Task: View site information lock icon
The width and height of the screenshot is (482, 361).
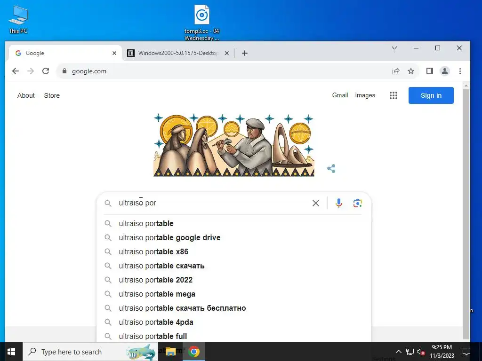Action: tap(64, 71)
